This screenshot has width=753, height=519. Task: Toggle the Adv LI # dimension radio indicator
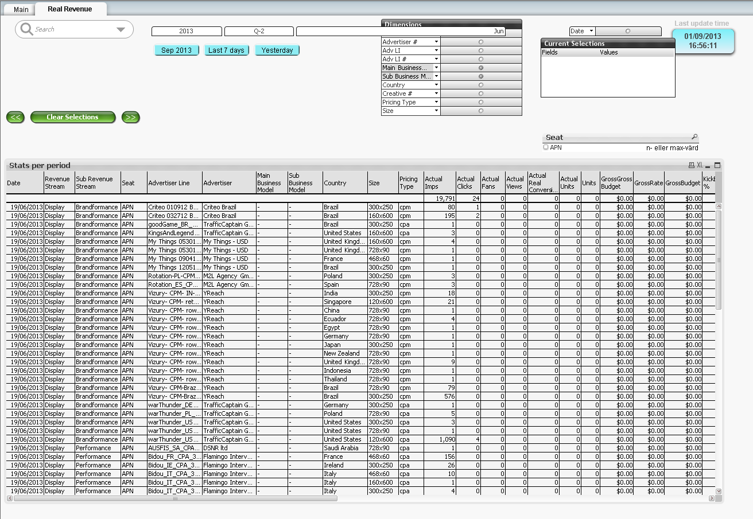click(x=481, y=59)
